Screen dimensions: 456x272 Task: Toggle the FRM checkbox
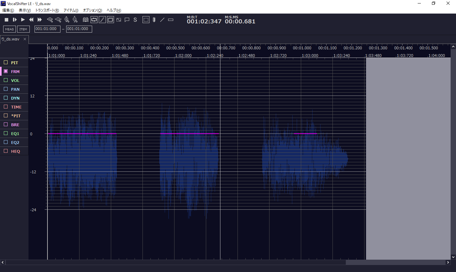click(x=6, y=71)
